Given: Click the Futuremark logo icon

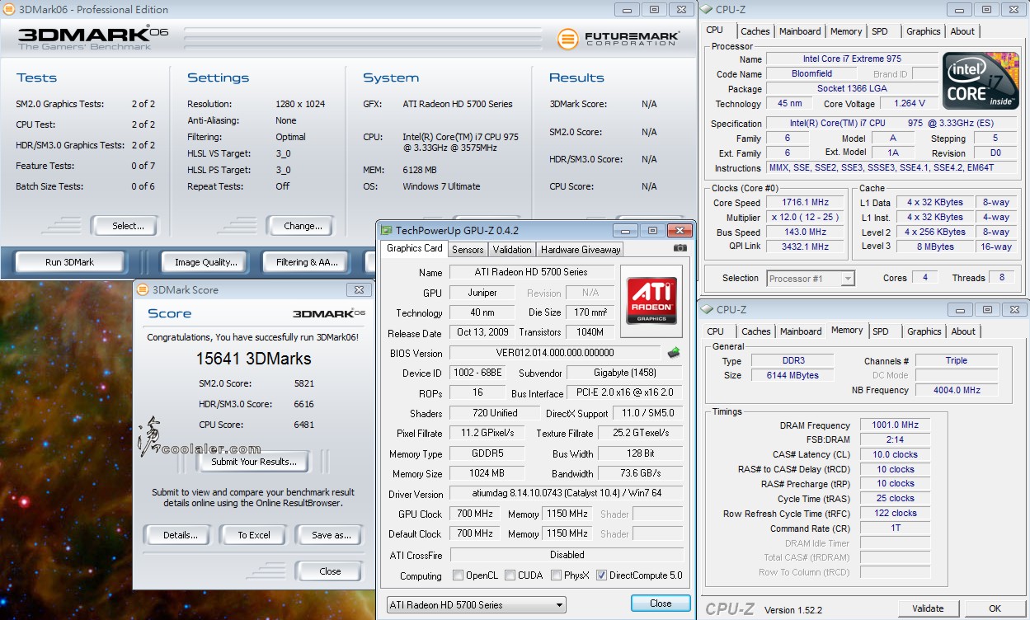Looking at the screenshot, I should click(x=567, y=39).
